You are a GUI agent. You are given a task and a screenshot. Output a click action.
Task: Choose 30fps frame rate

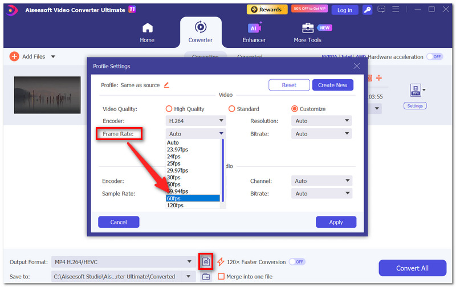(193, 178)
